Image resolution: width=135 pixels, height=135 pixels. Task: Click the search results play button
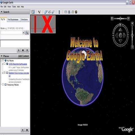point(19,50)
